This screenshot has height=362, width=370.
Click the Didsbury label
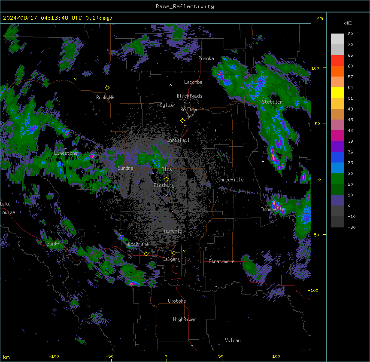pyautogui.click(x=164, y=185)
